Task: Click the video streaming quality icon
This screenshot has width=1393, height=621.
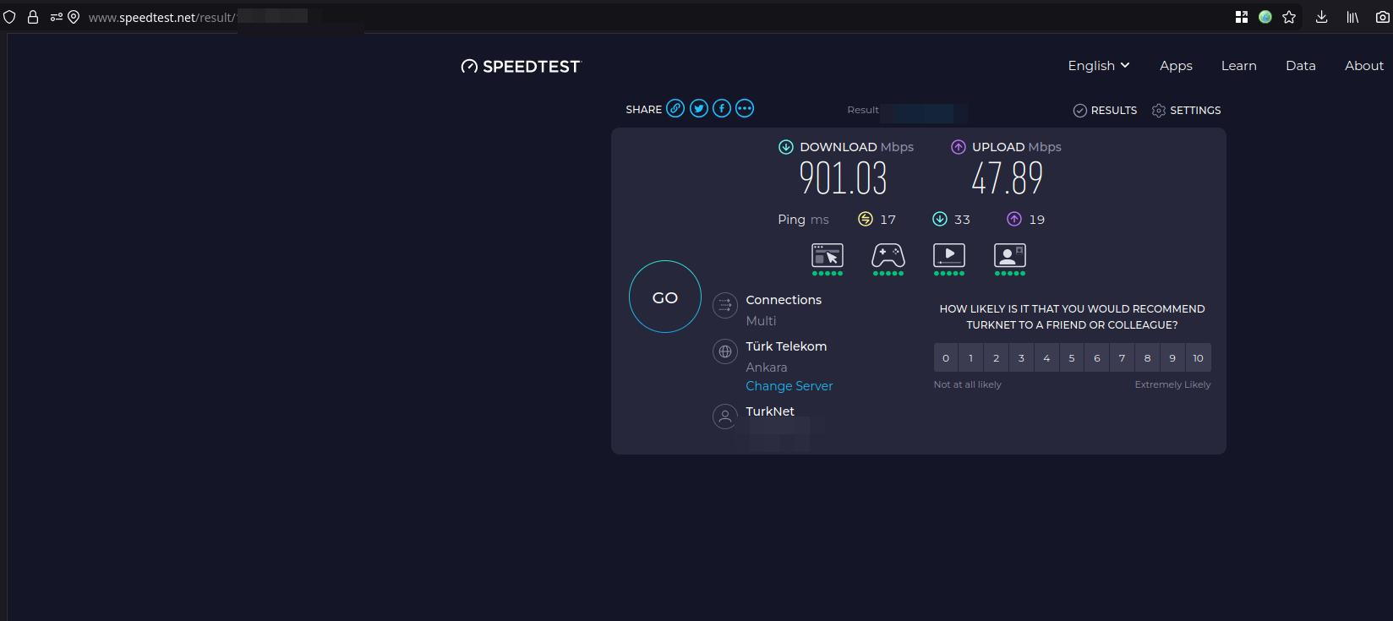Action: pos(949,255)
